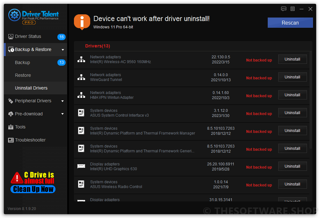Image resolution: width=320 pixels, height=218 pixels.
Task: Click the Drivers(13) list header
Action: point(98,46)
